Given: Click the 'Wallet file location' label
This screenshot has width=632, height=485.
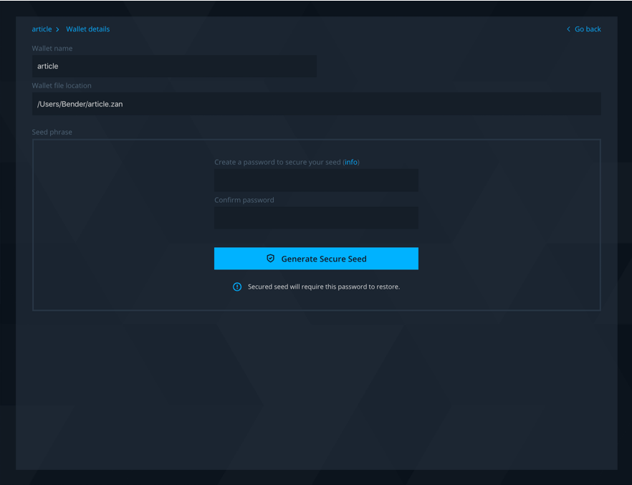Looking at the screenshot, I should pos(62,85).
